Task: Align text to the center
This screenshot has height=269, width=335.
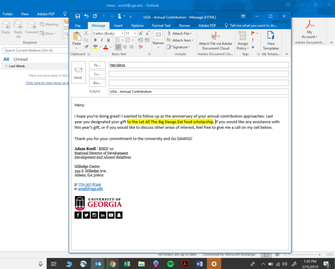Action: point(125,47)
